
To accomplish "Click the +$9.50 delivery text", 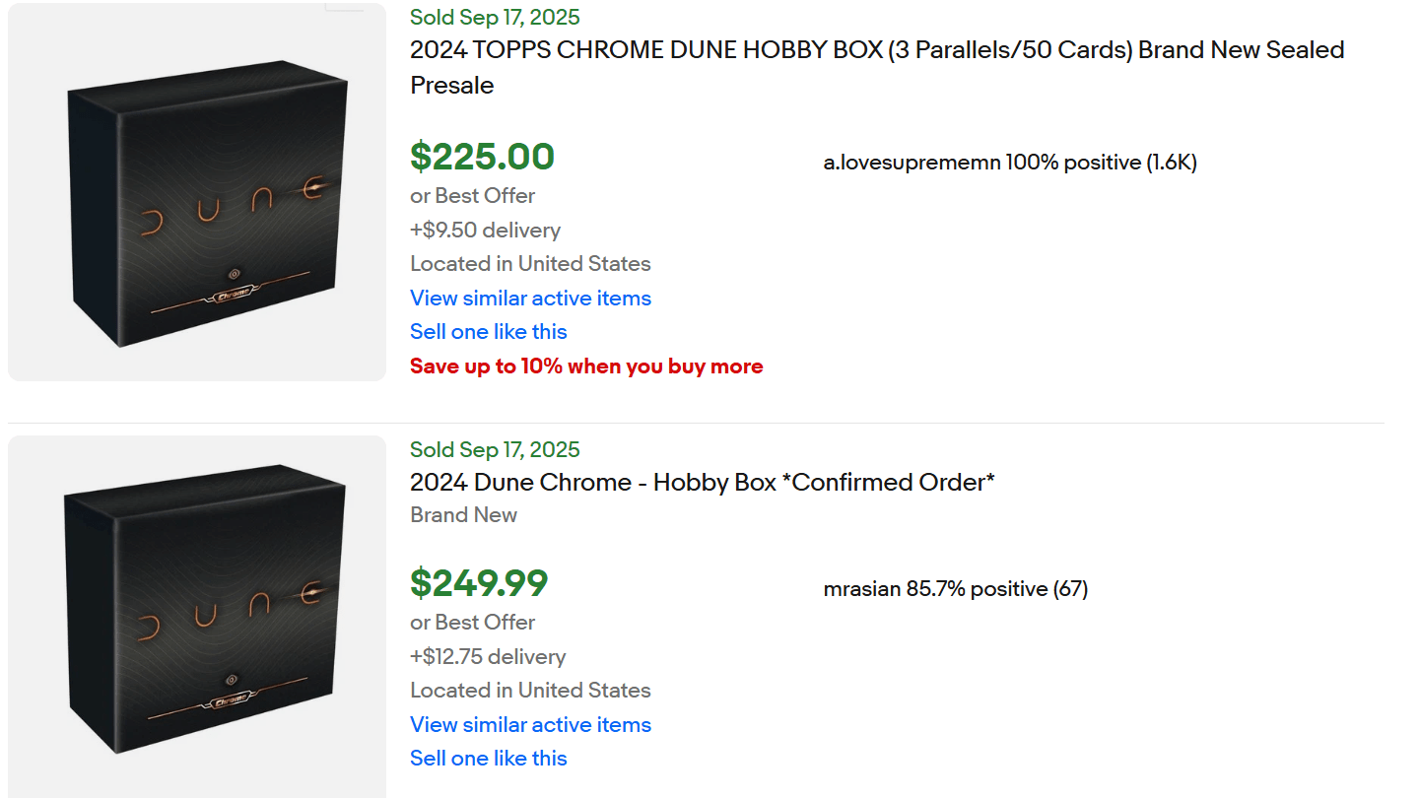I will 485,230.
